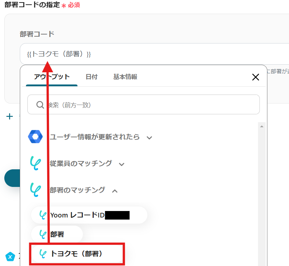
Task: Click the Yoom icon beside 従業員のマッチング
Action: point(35,163)
